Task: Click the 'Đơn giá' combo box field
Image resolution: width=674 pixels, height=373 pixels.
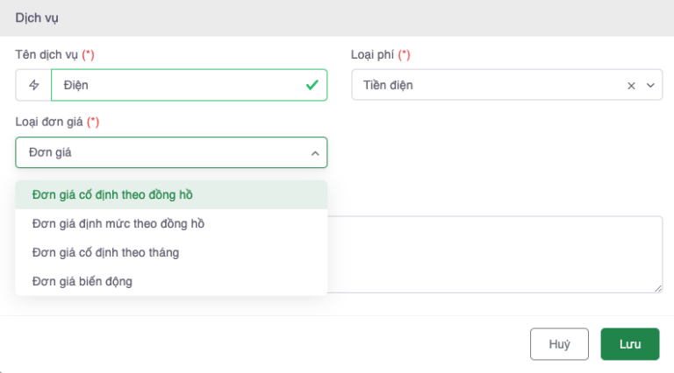Action: (158, 152)
